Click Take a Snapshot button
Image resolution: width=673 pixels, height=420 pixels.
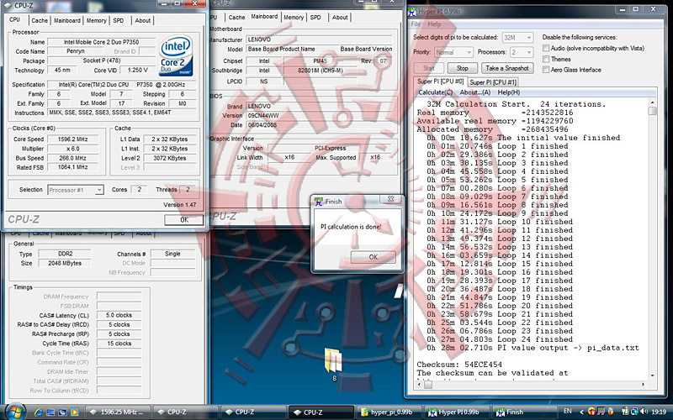(x=507, y=68)
